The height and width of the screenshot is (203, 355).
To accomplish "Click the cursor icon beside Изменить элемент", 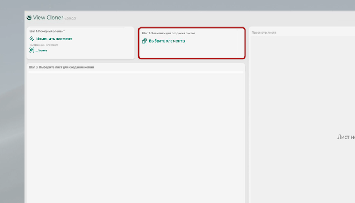I will [32, 39].
